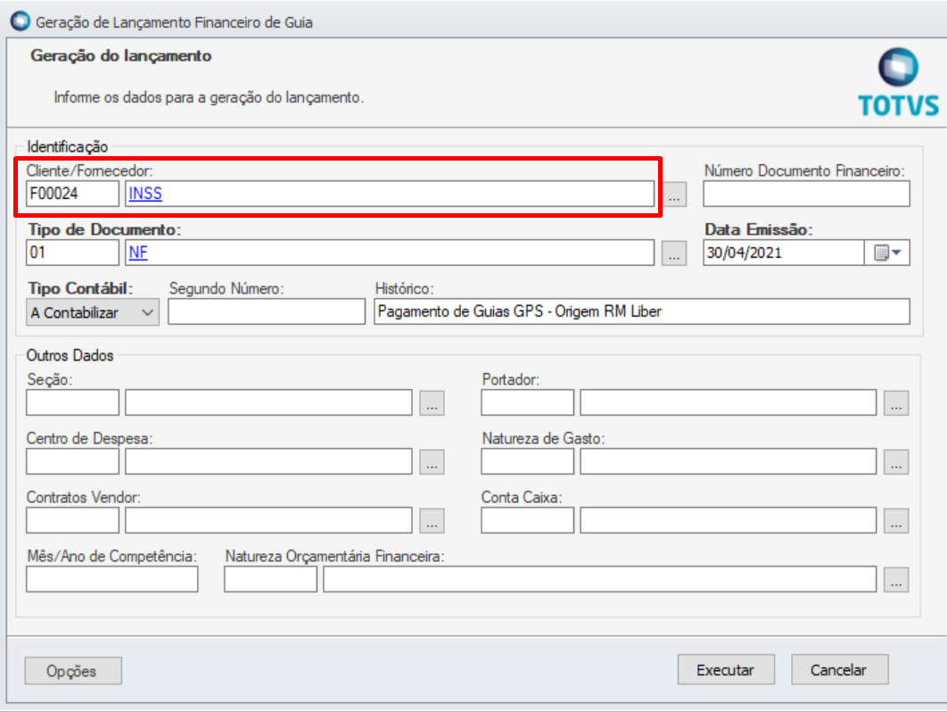
Task: Click the Data Emissão date field
Action: click(783, 253)
